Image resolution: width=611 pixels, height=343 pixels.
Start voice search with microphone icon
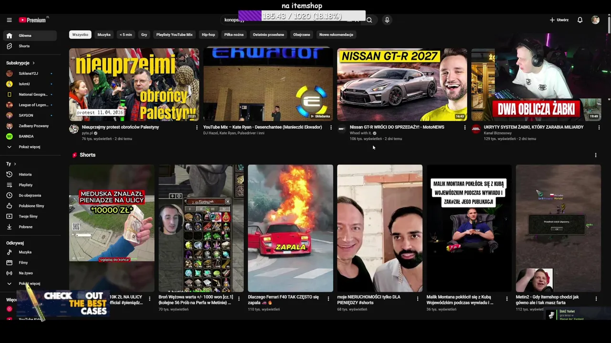[x=387, y=20]
